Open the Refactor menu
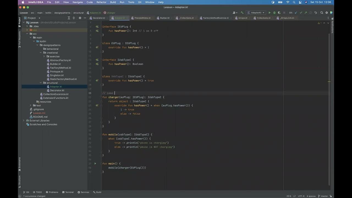The height and width of the screenshot is (198, 352). 101,2
